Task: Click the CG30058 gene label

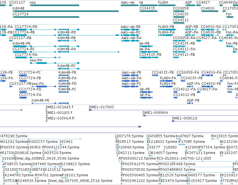Action: pos(181,8)
